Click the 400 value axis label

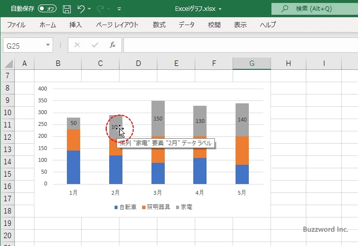(x=43, y=89)
